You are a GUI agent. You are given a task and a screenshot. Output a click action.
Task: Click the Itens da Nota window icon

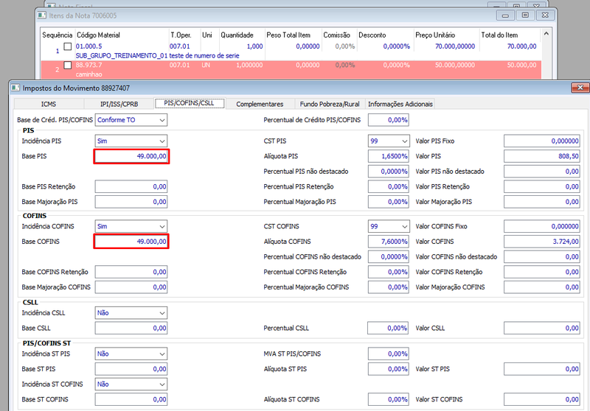coord(42,15)
